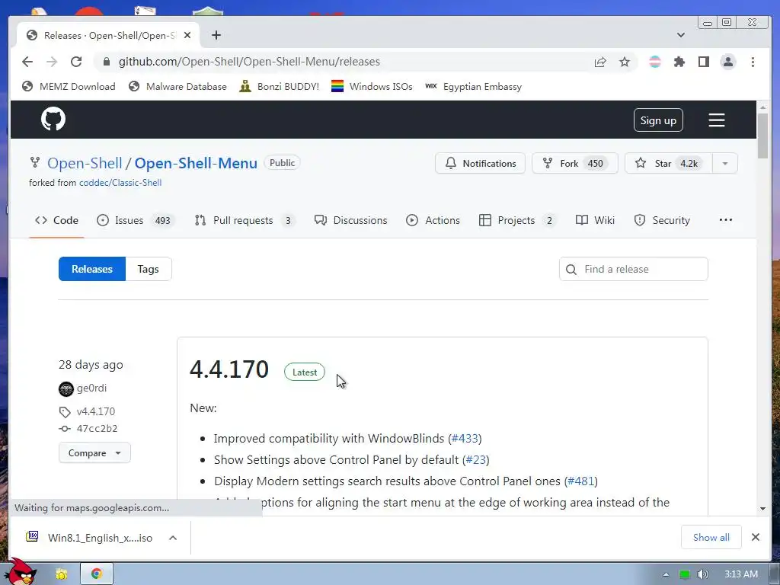Viewport: 780px width, 585px height.
Task: Close the Releases browser tab
Action: tap(187, 35)
